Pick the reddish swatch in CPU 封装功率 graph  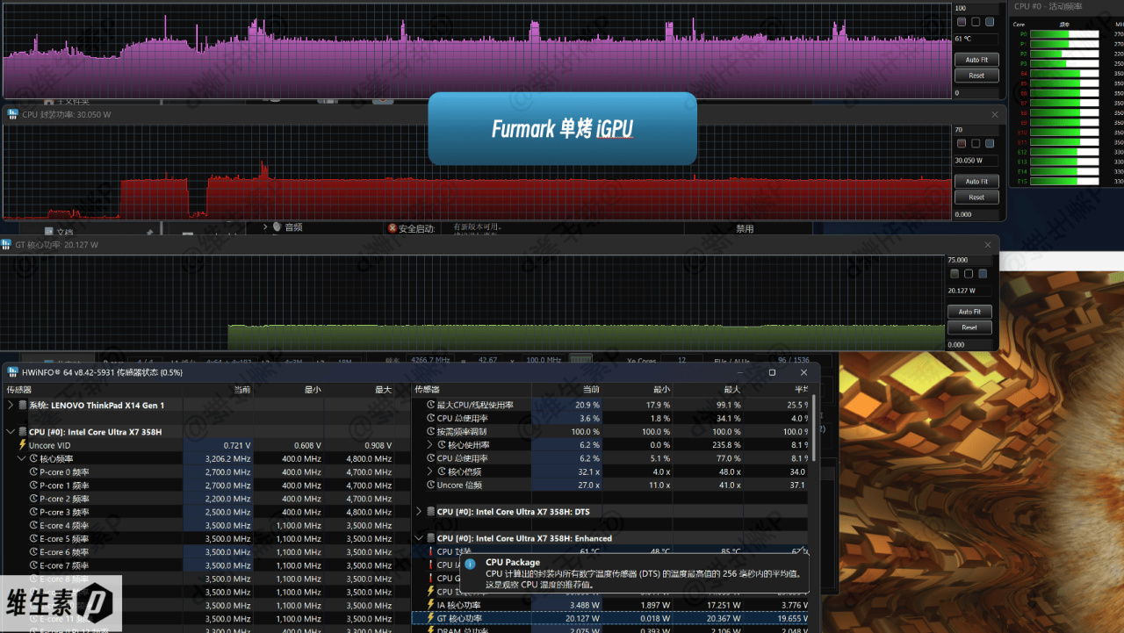[x=962, y=144]
